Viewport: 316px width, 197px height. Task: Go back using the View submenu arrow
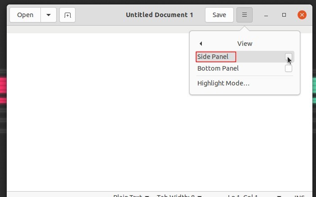click(200, 44)
